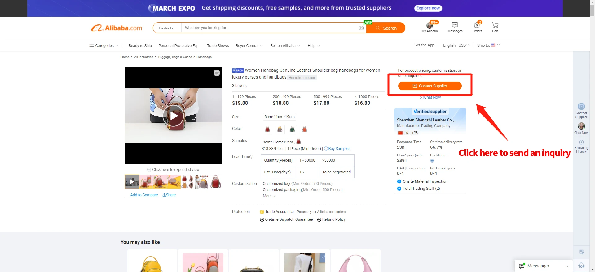Click the Buy Samples box icon
The width and height of the screenshot is (595, 272).
pyautogui.click(x=326, y=149)
